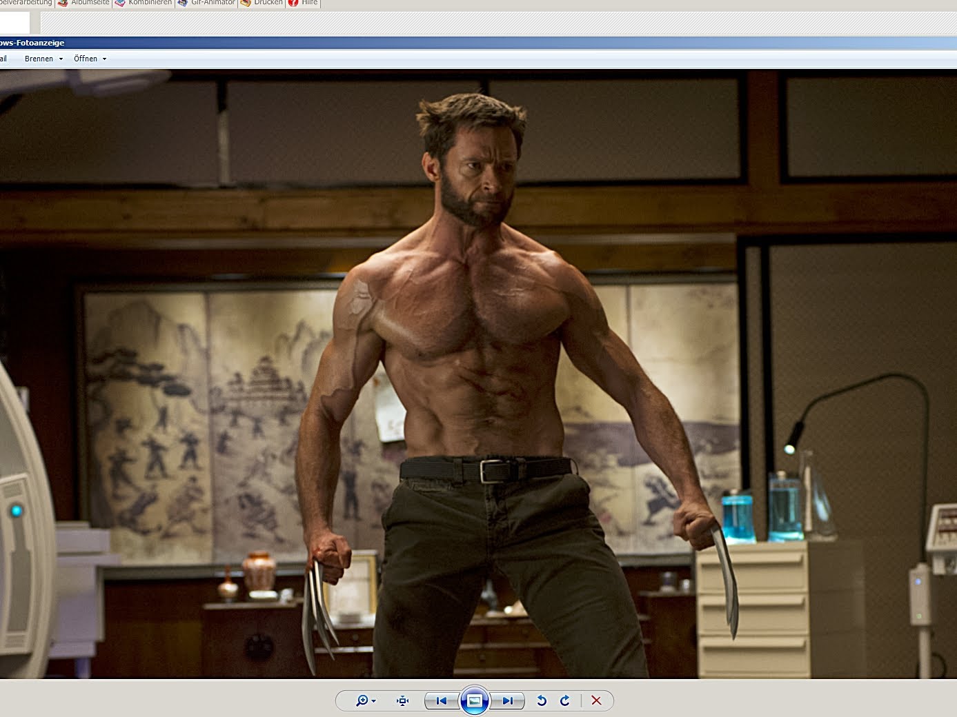
Task: Fit the photo to window size
Action: (x=403, y=700)
